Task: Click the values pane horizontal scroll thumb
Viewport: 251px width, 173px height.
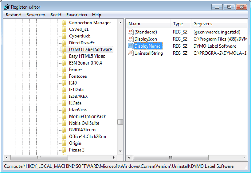Action: pyautogui.click(x=171, y=157)
